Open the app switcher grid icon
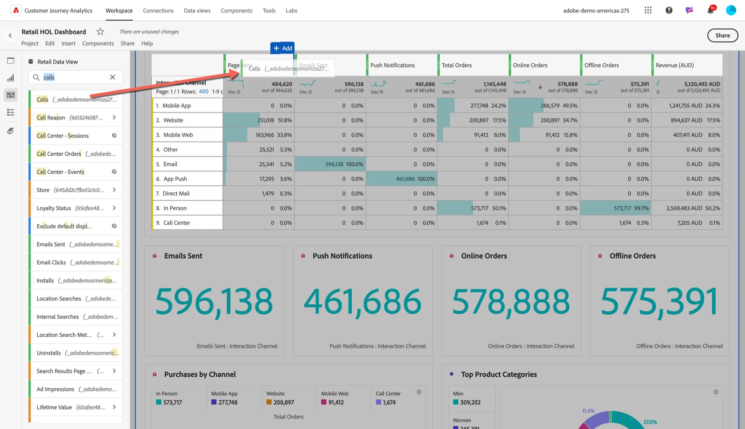This screenshot has width=745, height=429. (648, 10)
